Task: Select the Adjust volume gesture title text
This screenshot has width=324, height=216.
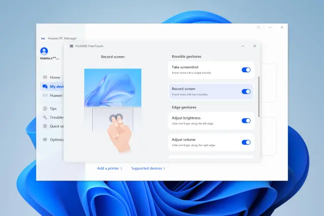Action: tap(183, 139)
